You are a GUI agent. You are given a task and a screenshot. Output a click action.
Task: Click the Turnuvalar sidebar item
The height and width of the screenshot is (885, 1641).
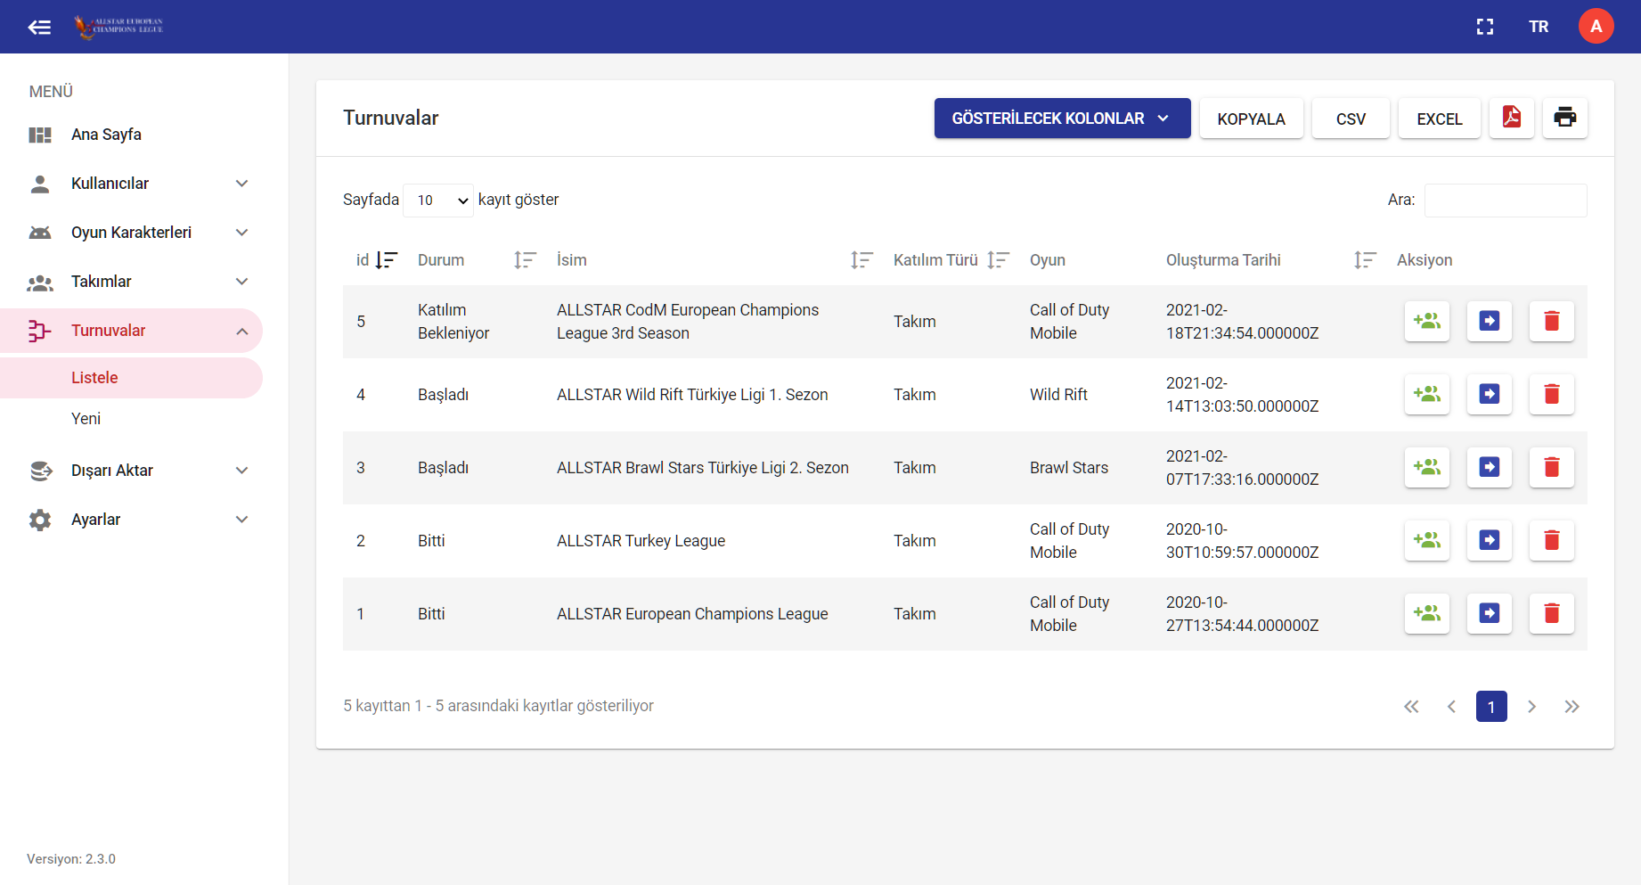click(x=131, y=331)
